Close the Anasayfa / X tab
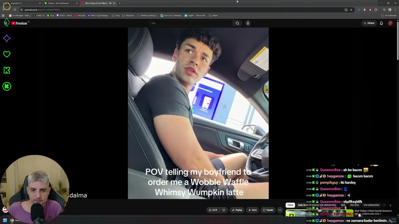Screen dimensions: 399x224 [40, 3]
